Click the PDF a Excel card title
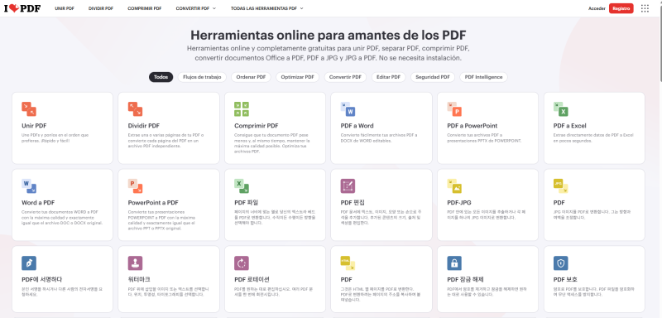 pos(569,126)
